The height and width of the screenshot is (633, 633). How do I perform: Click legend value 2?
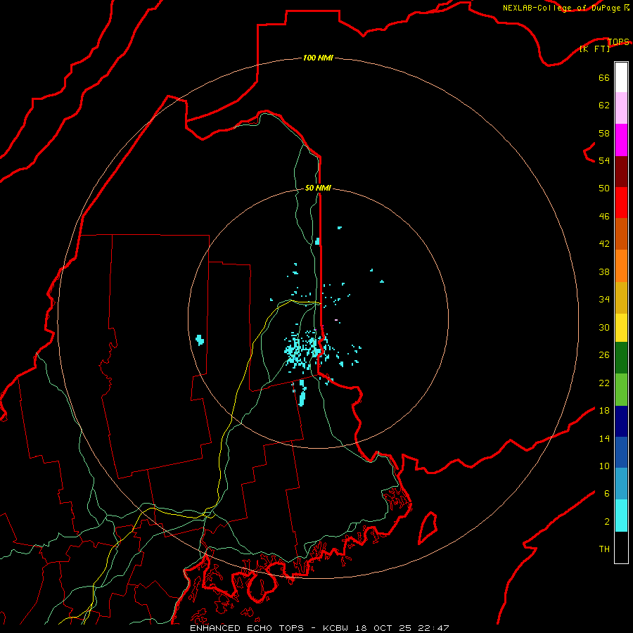pyautogui.click(x=606, y=521)
